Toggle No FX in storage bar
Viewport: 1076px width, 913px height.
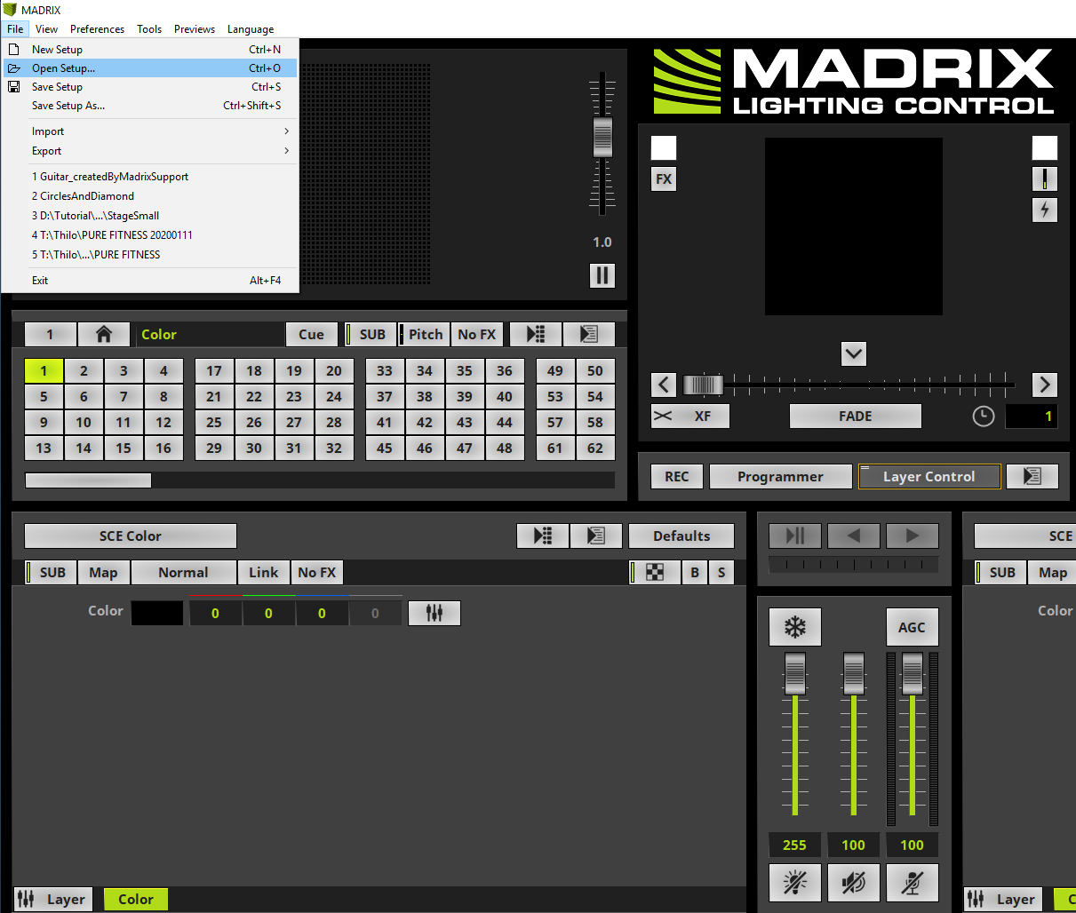coord(477,334)
